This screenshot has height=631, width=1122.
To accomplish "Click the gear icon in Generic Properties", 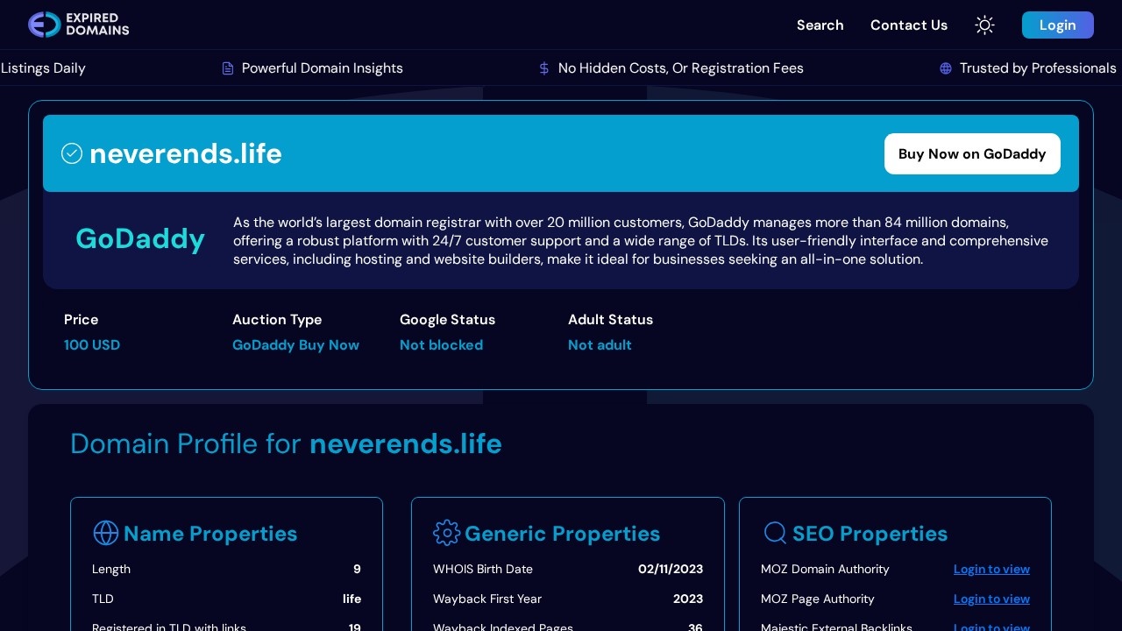I will [446, 533].
